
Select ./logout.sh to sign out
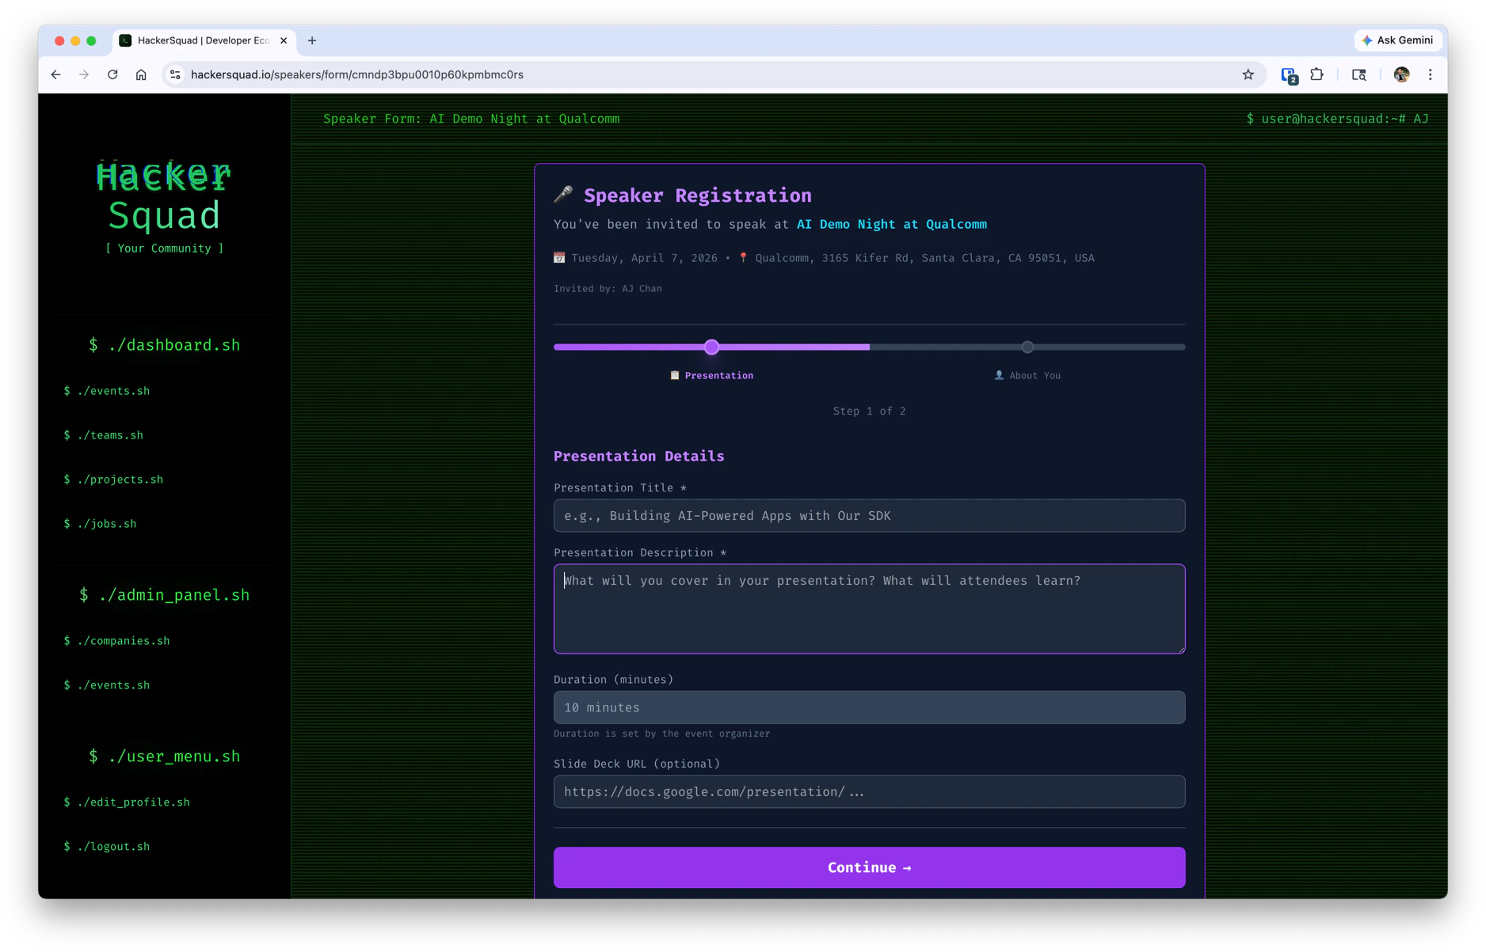coord(106,847)
